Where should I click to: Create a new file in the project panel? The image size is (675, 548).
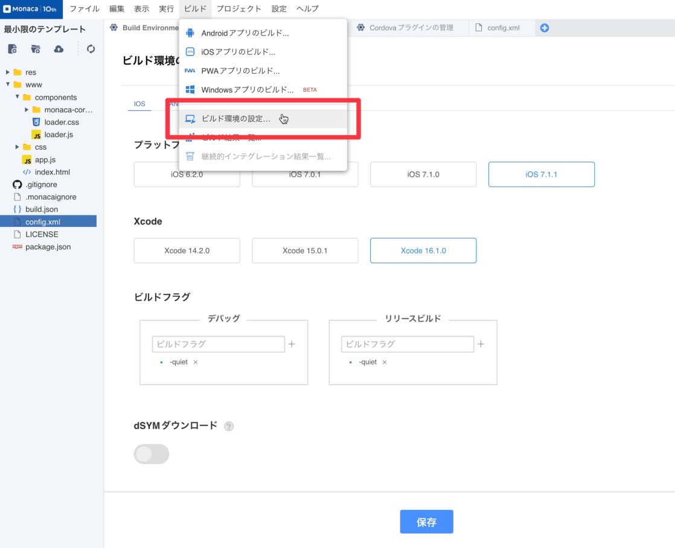tap(13, 49)
